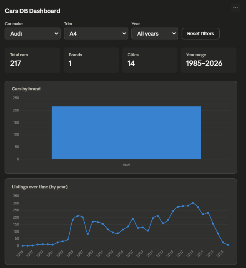Viewport: 246px width, 268px height.
Task: Expand the Trim dropdown set to A4
Action: (x=96, y=34)
